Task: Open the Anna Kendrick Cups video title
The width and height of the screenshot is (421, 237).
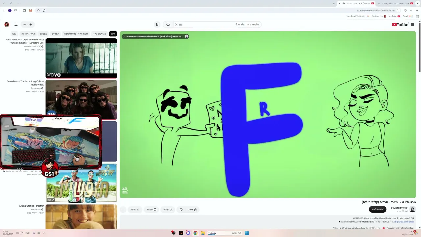Action: [x=25, y=41]
